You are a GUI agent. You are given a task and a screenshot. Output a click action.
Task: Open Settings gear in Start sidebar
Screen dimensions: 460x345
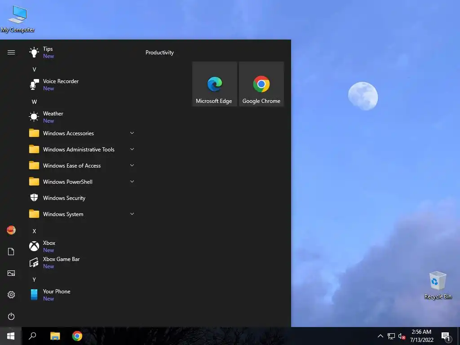pyautogui.click(x=11, y=295)
